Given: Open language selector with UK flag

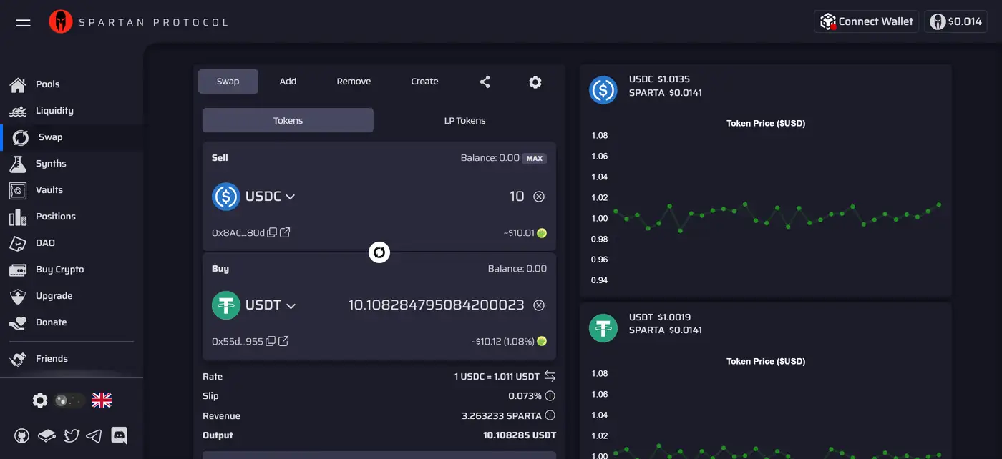Looking at the screenshot, I should tap(102, 400).
